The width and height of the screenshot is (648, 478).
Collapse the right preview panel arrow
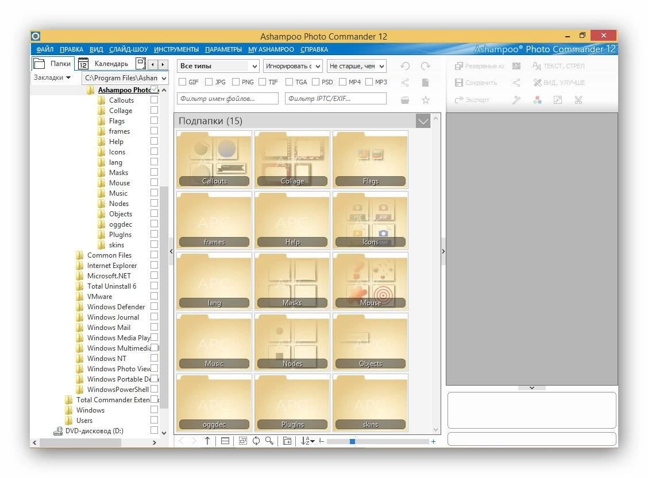click(x=443, y=251)
